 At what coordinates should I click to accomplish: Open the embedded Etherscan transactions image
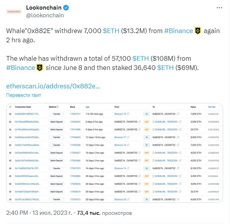point(115,153)
